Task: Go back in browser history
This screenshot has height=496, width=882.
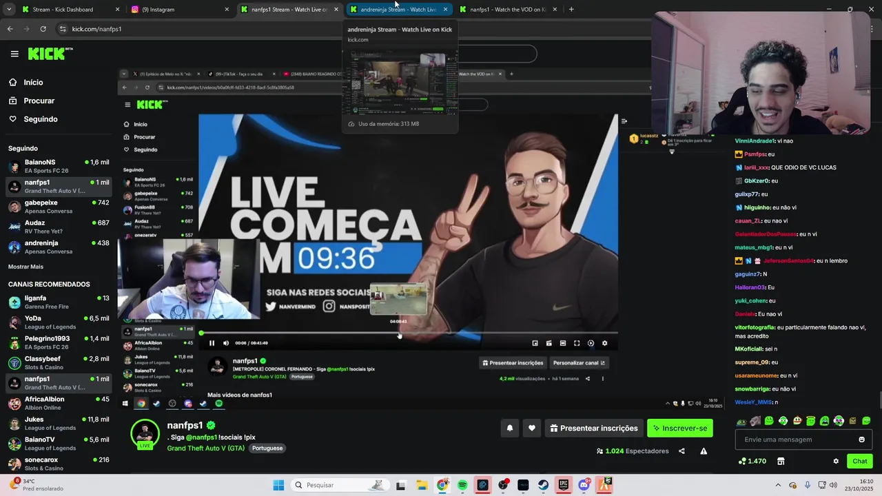Action: pyautogui.click(x=10, y=29)
